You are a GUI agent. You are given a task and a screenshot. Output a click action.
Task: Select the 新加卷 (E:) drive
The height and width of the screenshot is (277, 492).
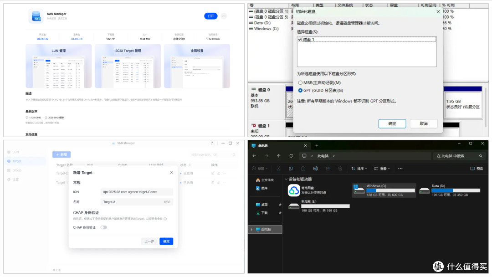[319, 206]
